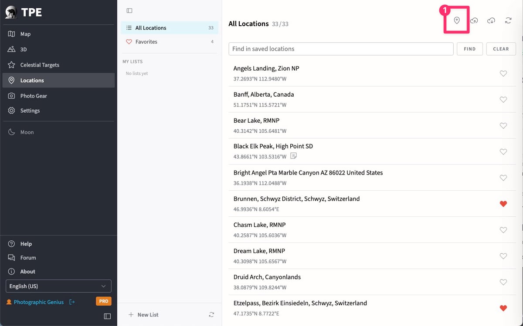This screenshot has width=523, height=326.
Task: Unfavorite Brunnen, Schwyz District
Action: point(503,204)
